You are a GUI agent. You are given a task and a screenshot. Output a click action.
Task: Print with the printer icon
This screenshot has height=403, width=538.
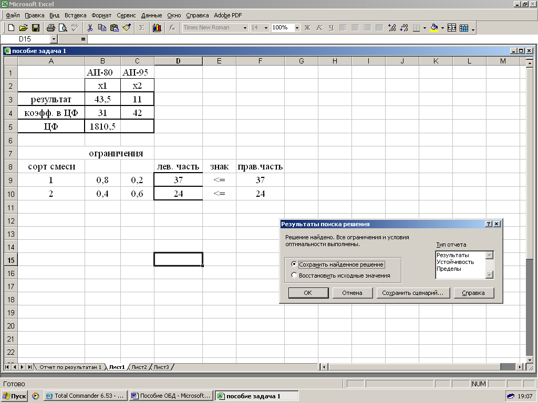51,28
